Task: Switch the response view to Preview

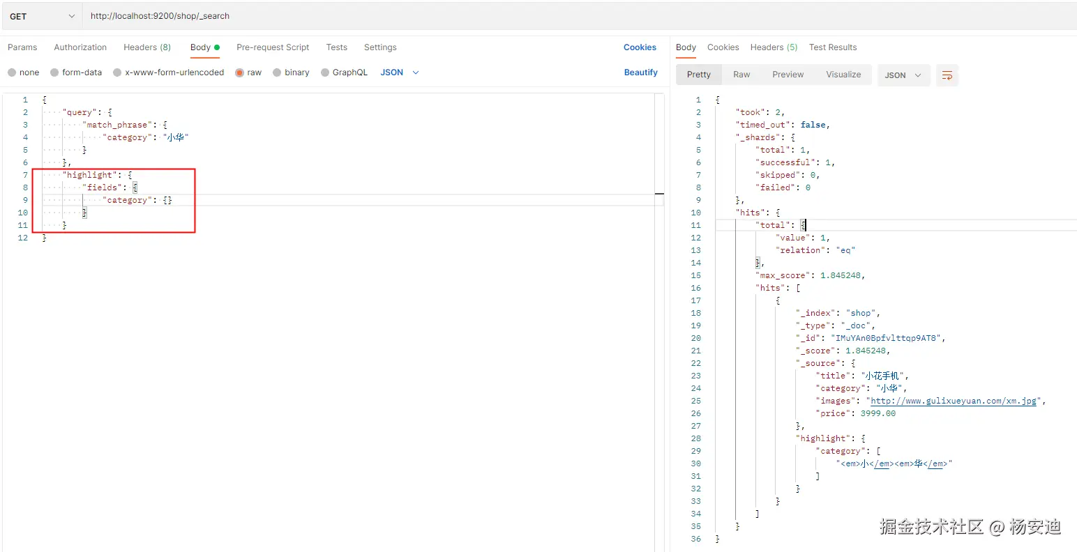Action: 788,75
